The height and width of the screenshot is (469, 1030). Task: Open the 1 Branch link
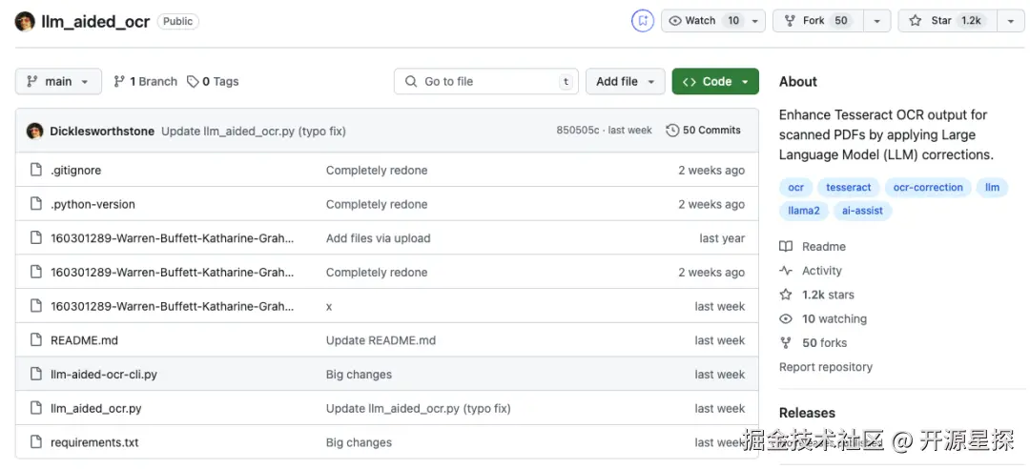click(x=145, y=81)
